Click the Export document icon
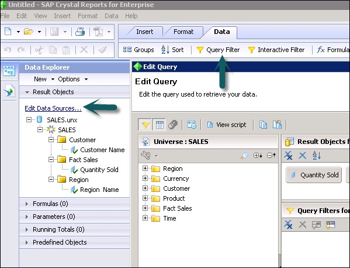The height and width of the screenshot is (268, 350). coord(98,32)
